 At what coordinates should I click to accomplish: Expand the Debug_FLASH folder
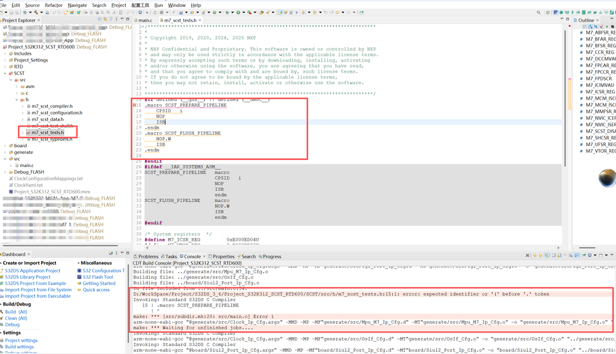click(5, 172)
